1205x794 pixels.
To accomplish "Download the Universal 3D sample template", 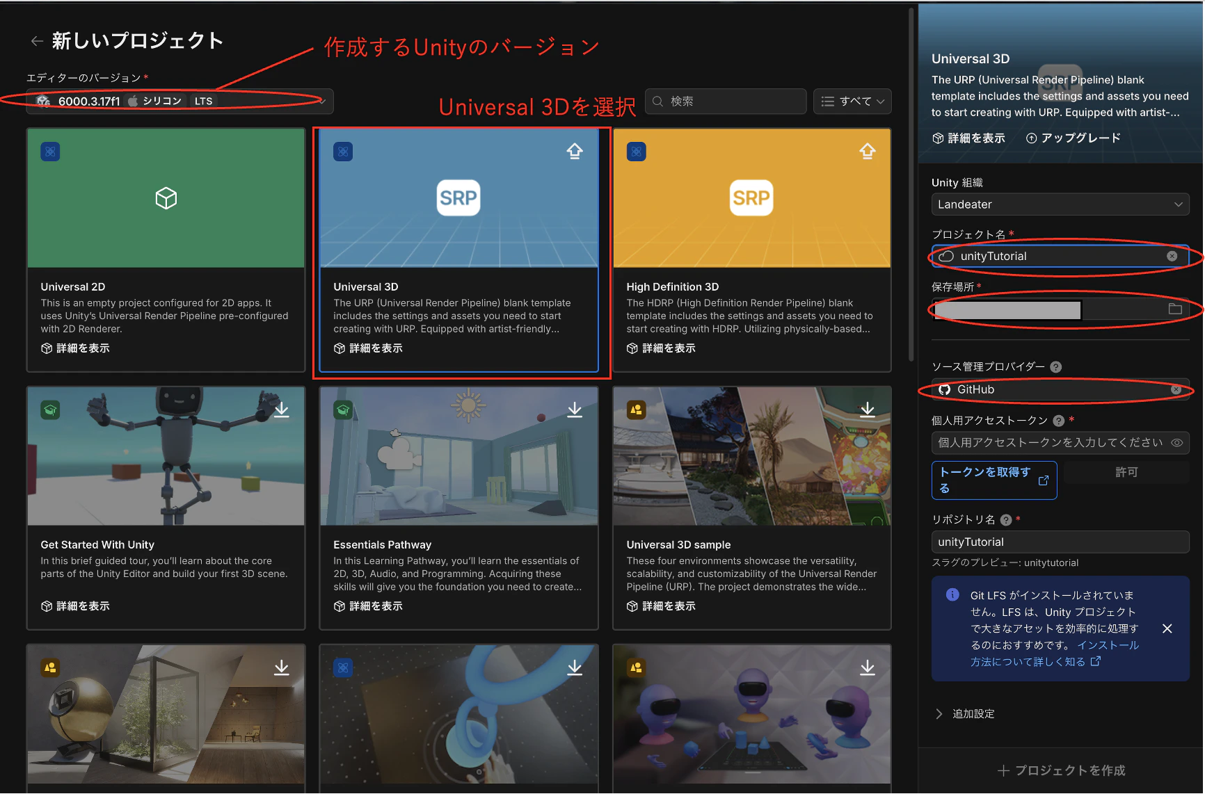I will (868, 410).
